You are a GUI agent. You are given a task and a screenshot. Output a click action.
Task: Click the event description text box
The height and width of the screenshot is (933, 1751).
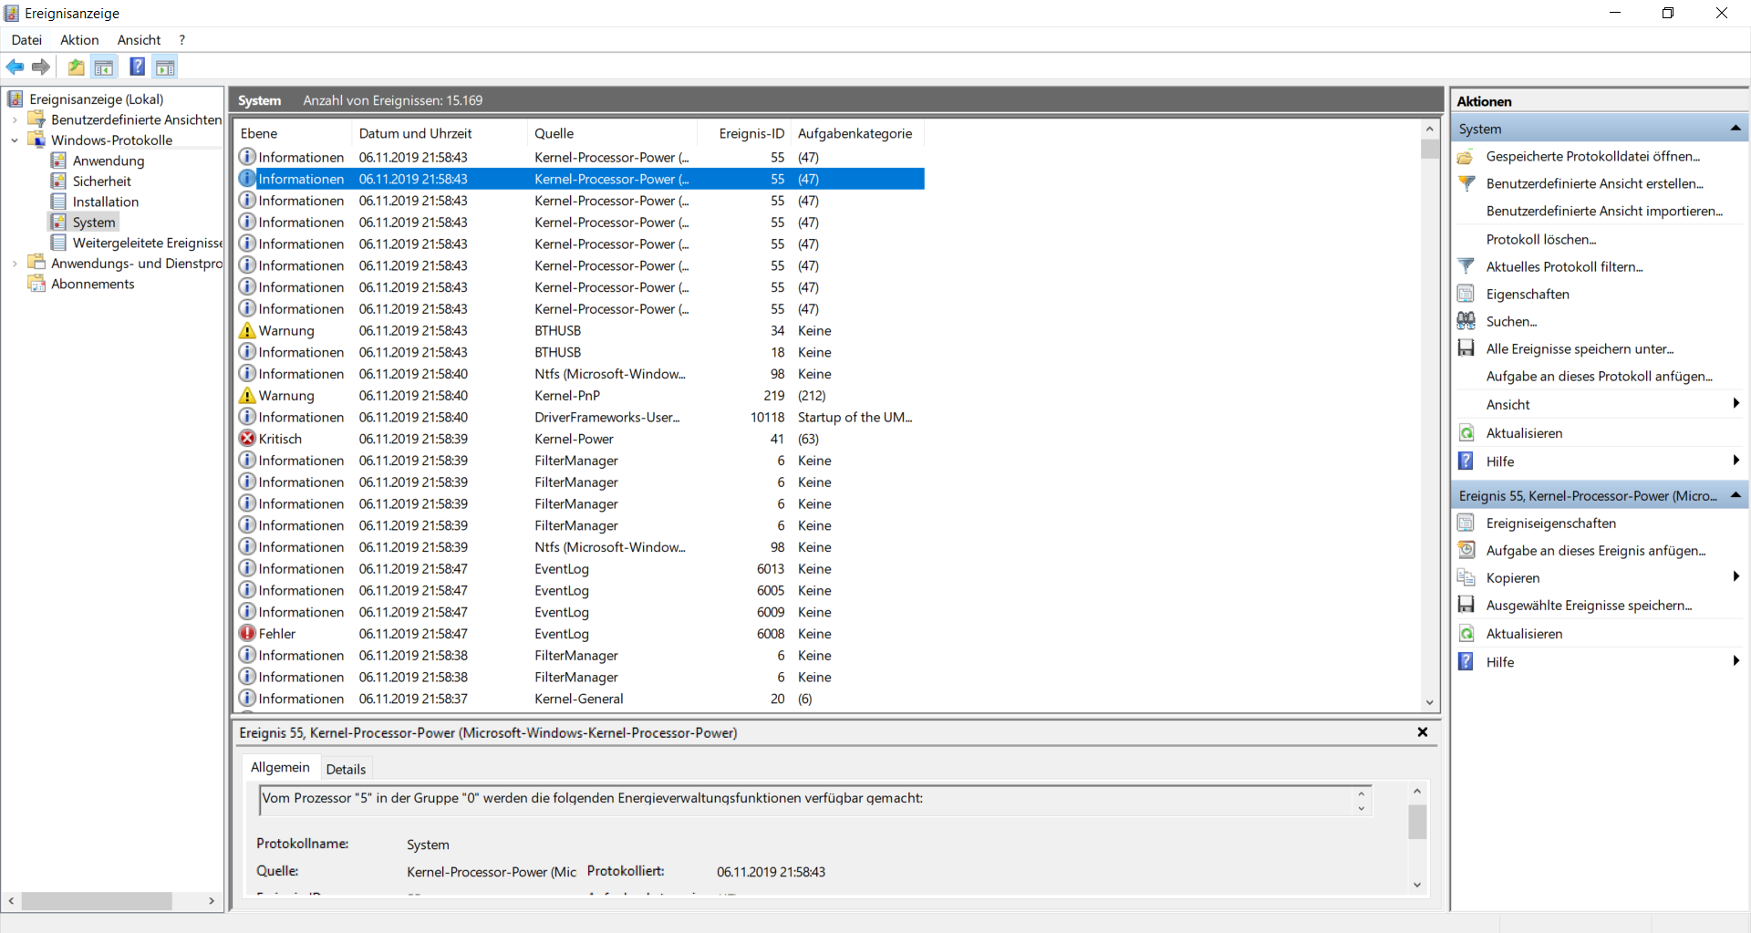pos(814,800)
